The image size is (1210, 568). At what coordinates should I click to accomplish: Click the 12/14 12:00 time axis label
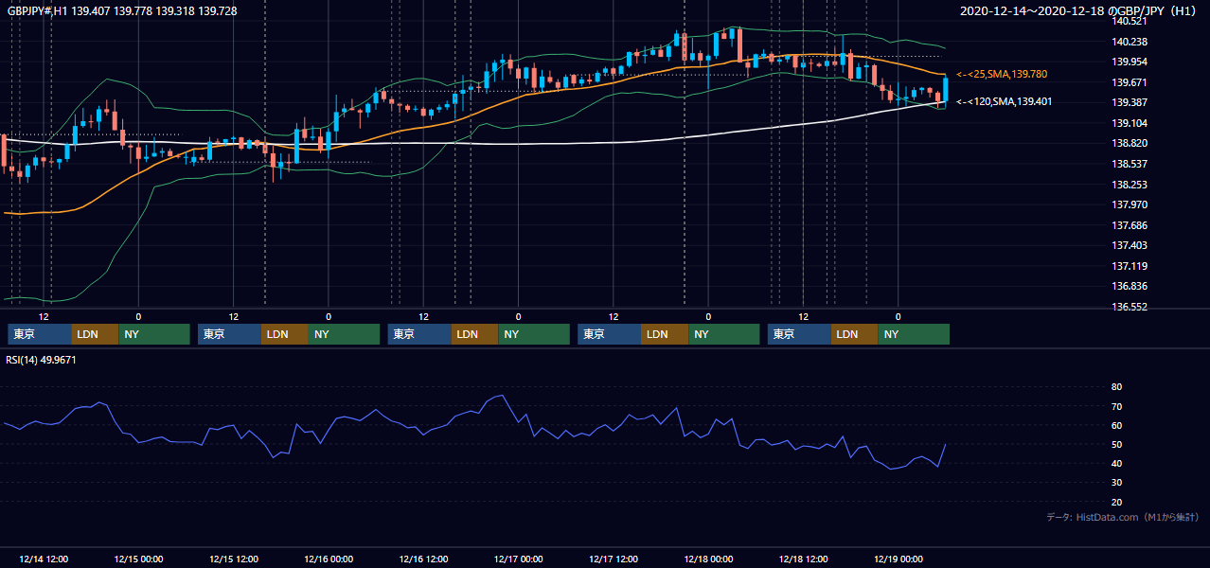44,559
